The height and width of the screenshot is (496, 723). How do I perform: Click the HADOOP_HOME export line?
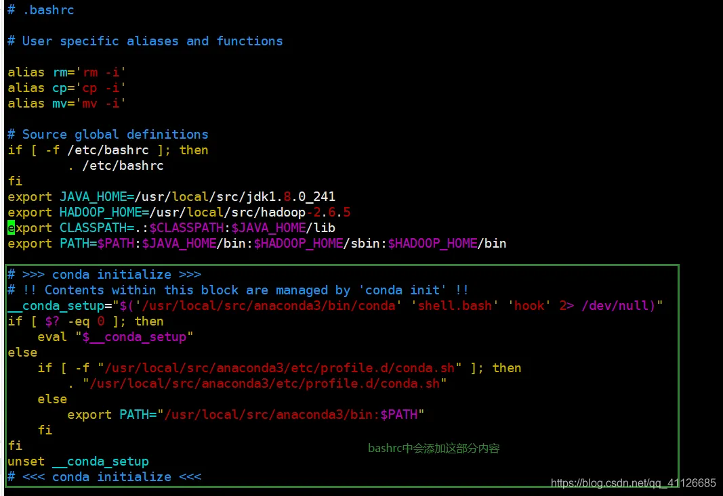179,212
